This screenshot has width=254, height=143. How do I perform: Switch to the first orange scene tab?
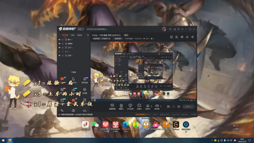coord(65,35)
